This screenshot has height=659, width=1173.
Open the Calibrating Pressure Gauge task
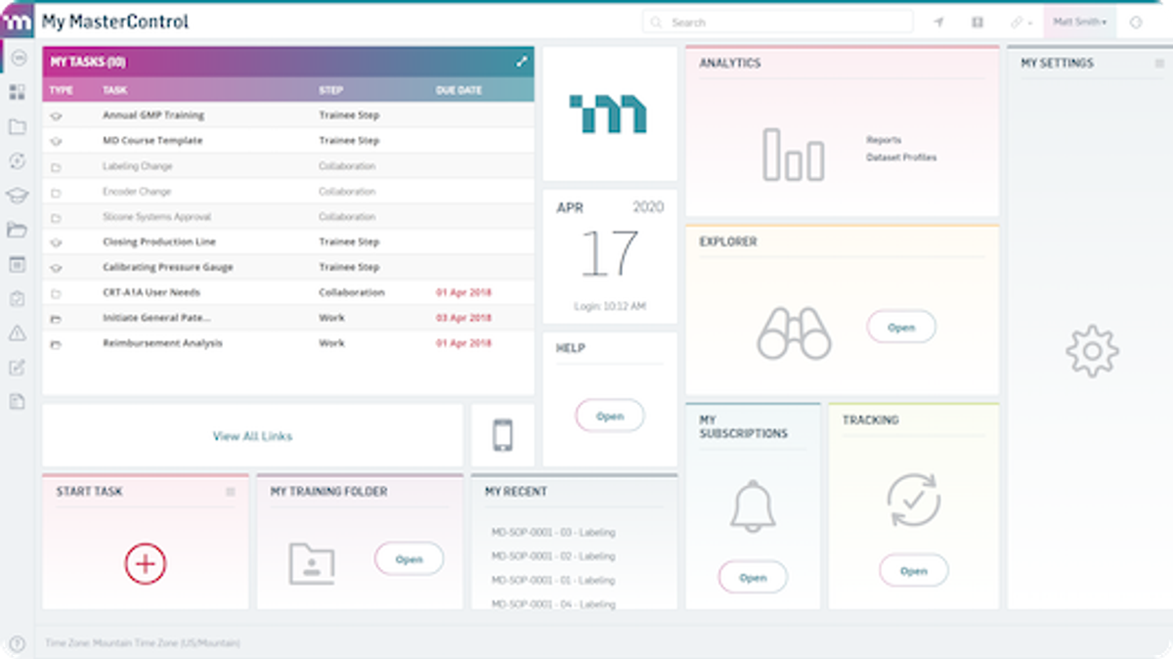point(168,267)
